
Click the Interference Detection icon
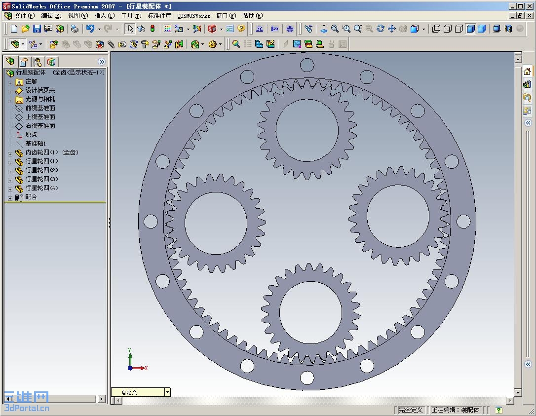pos(179,44)
